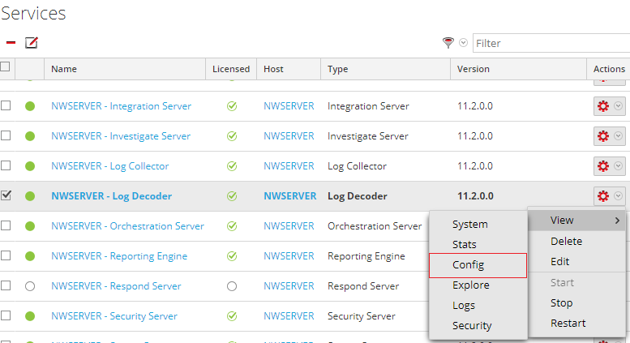Click the red minus remove service icon
This screenshot has height=343, width=630.
click(11, 43)
